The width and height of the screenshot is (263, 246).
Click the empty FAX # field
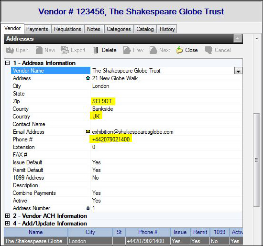pyautogui.click(x=166, y=155)
